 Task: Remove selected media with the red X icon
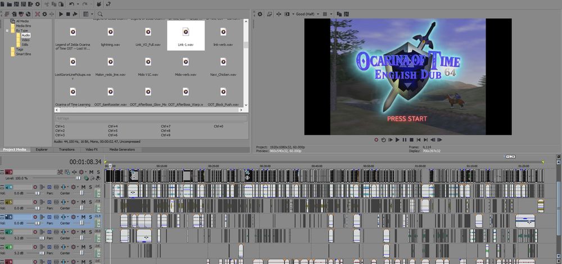coord(37,14)
